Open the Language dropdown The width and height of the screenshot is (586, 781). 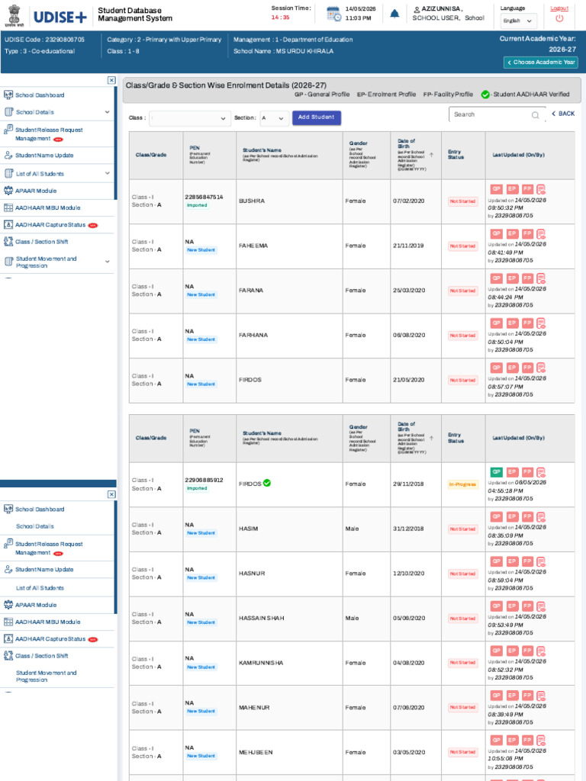pos(519,21)
